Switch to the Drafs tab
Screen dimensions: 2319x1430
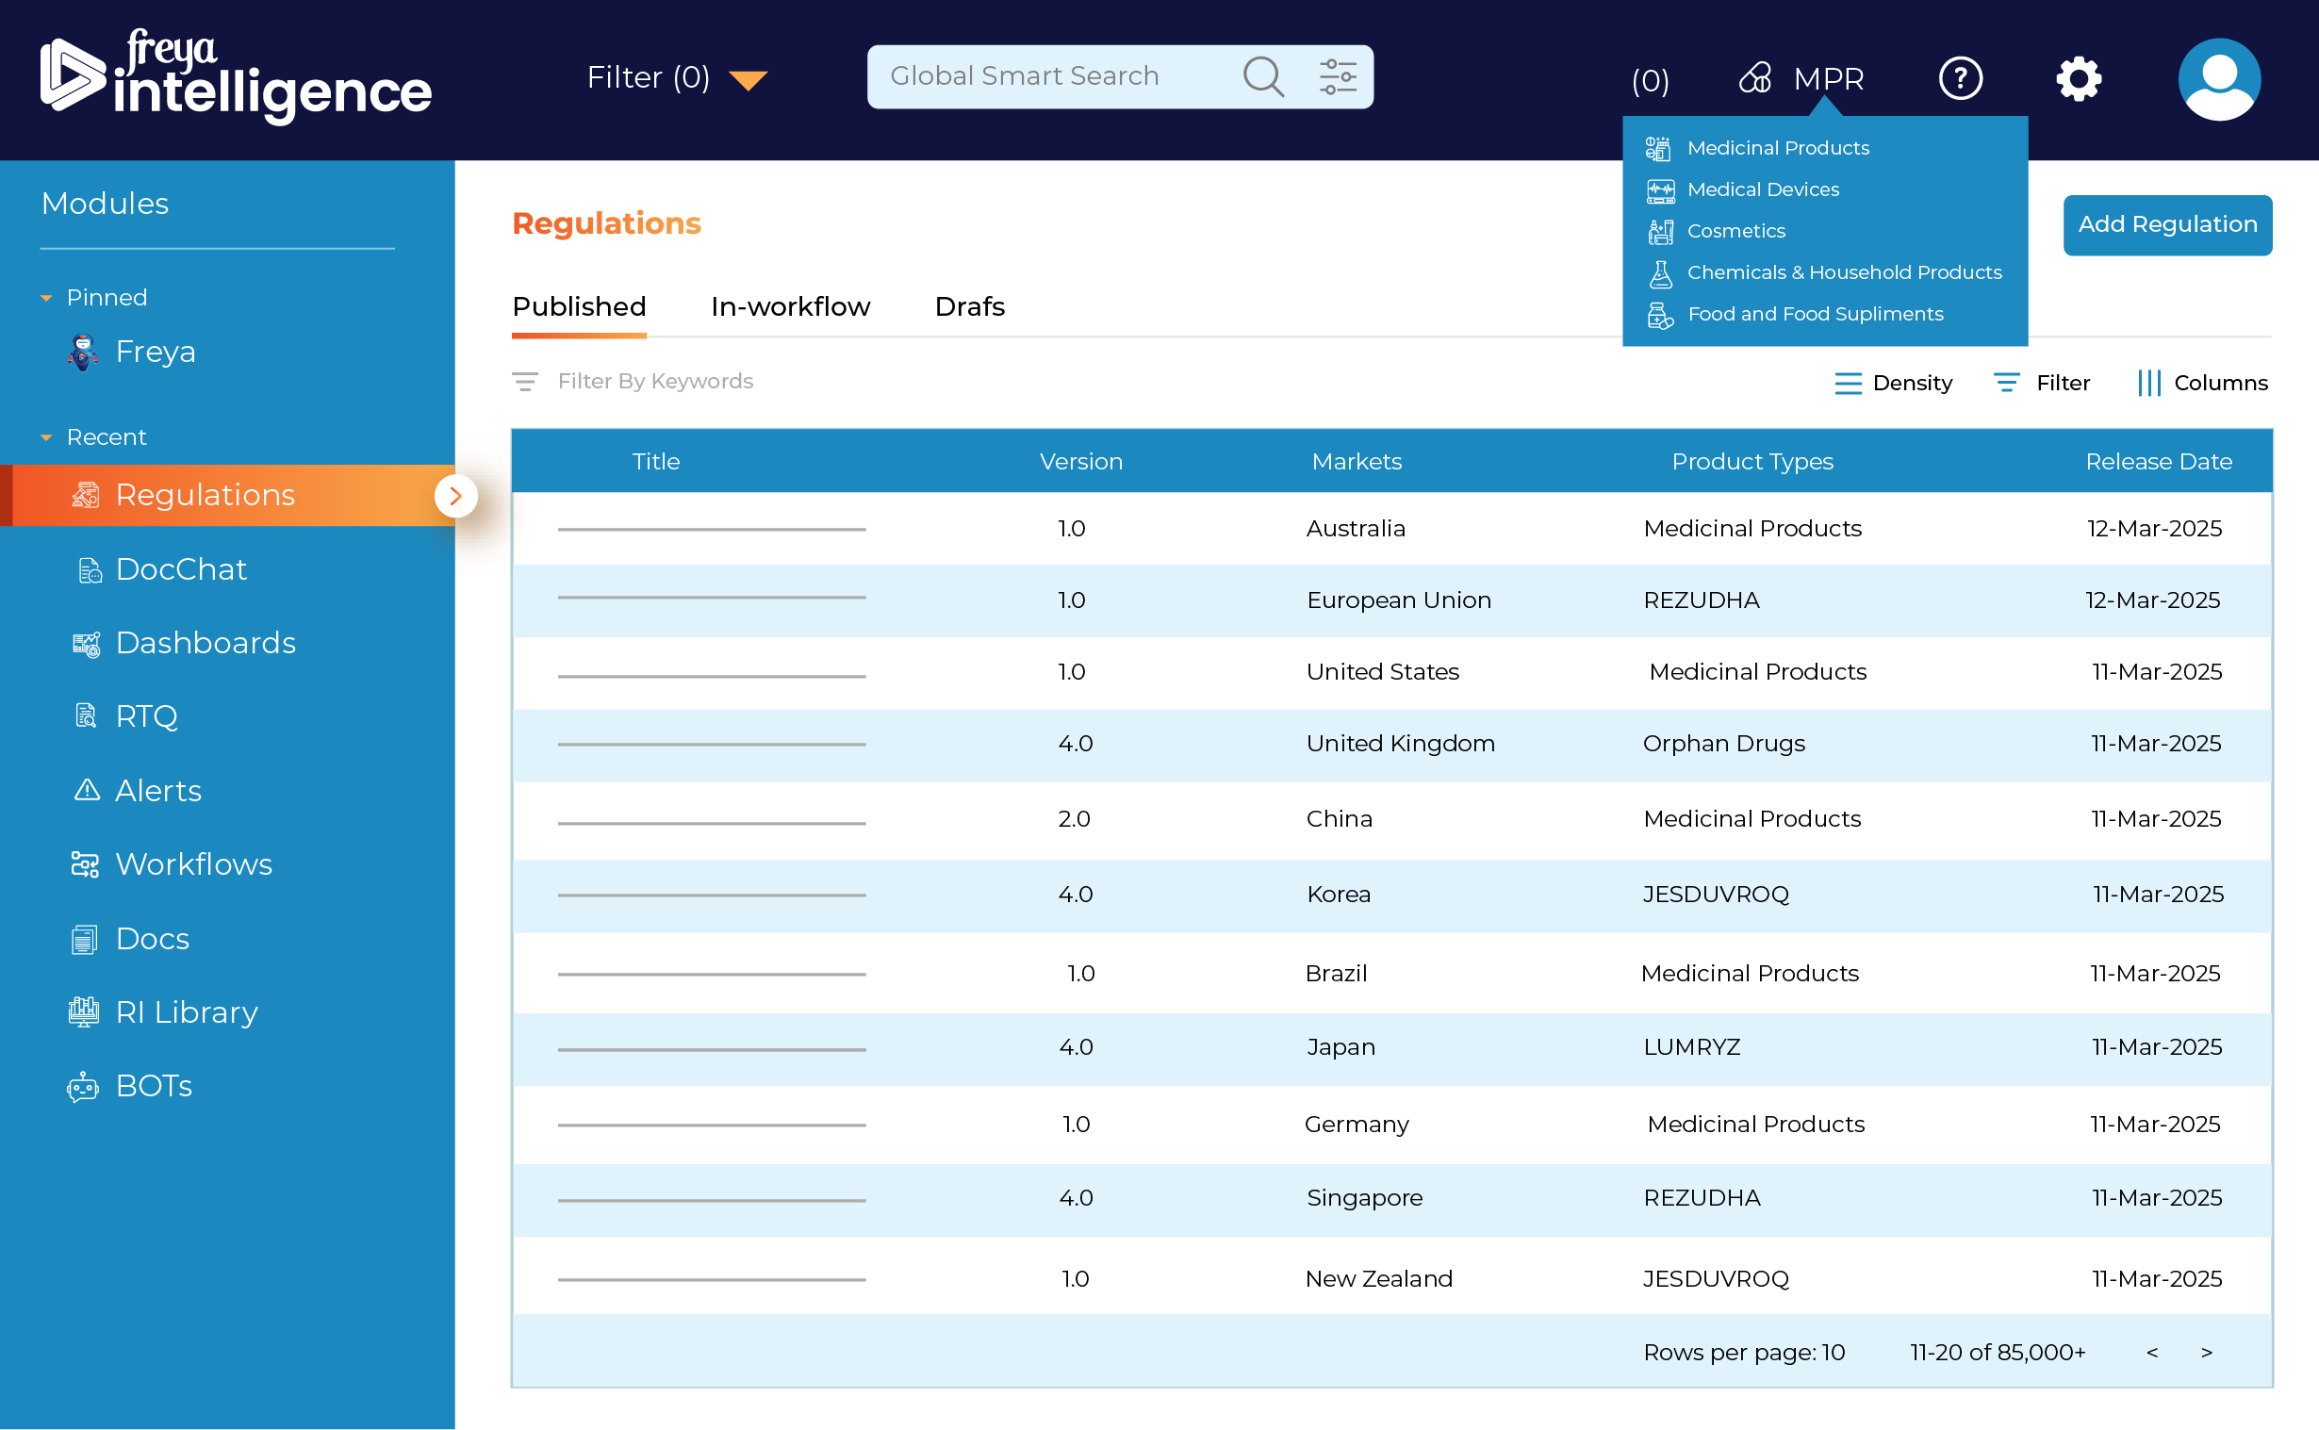point(969,306)
